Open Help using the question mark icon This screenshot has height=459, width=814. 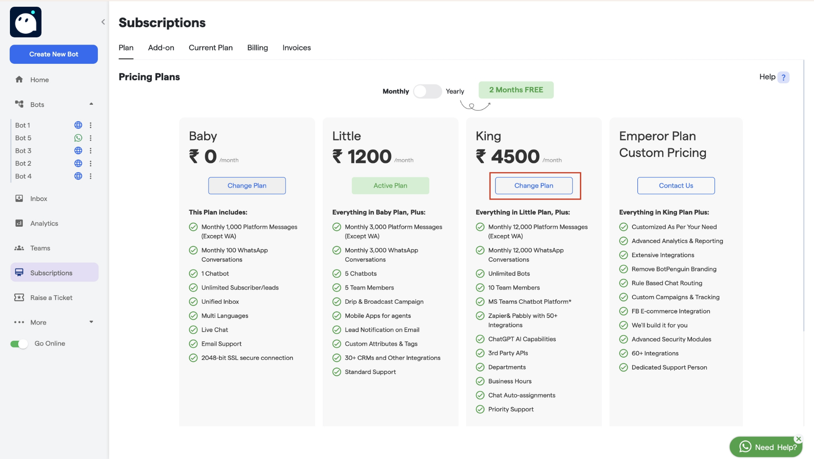tap(783, 77)
